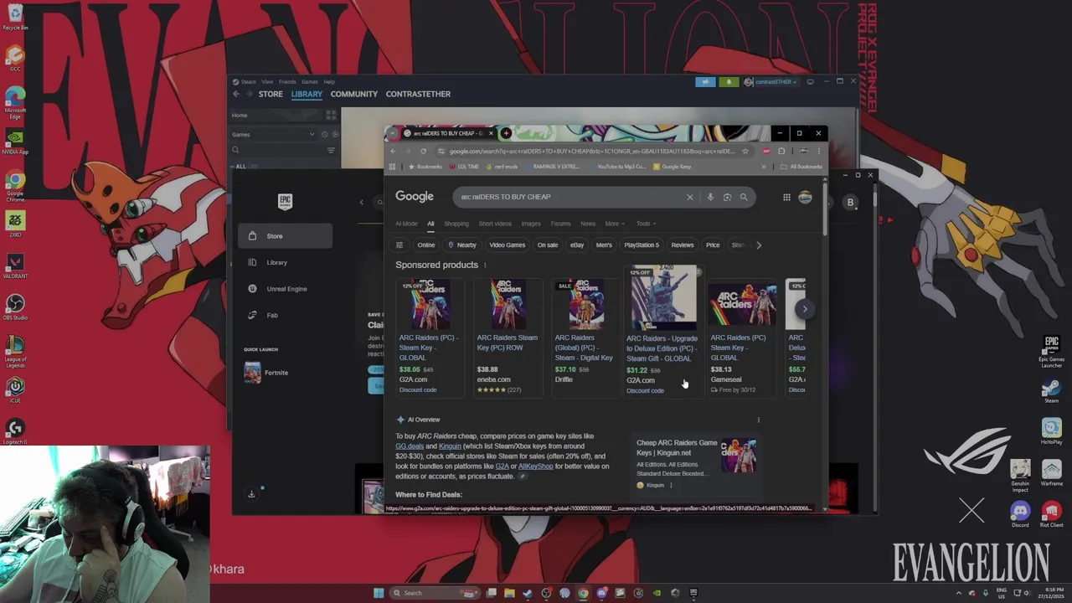Show more filter chips with the arrow
Screen dimensions: 1072x603
[759, 245]
